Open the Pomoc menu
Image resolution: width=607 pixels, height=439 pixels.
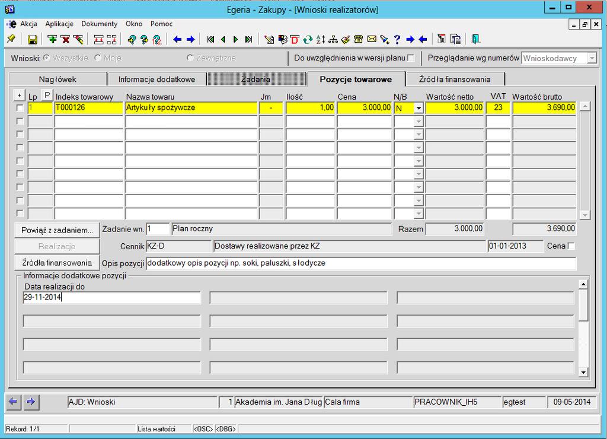(x=161, y=24)
